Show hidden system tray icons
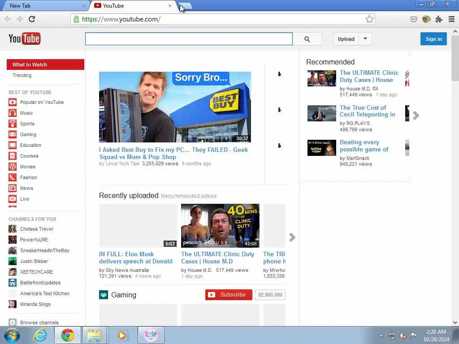The width and height of the screenshot is (459, 344). tap(381, 336)
